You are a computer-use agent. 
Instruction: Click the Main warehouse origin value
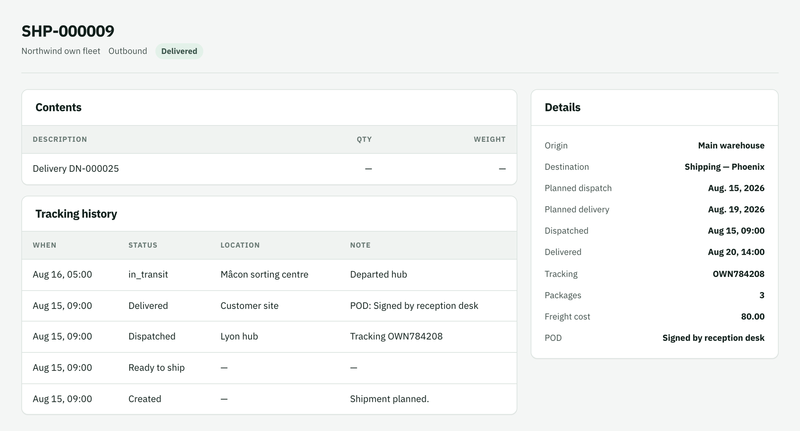coord(731,146)
